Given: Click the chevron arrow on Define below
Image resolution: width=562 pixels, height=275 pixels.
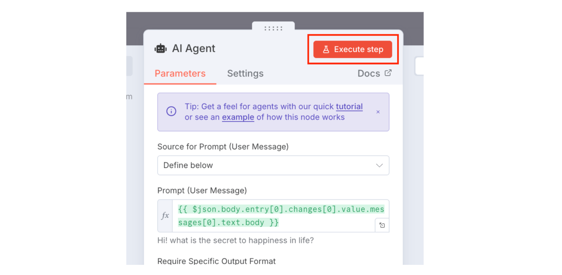Looking at the screenshot, I should [x=379, y=165].
